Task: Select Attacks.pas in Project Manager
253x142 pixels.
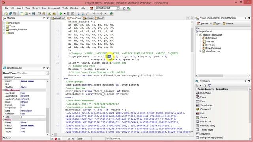Action: tap(211, 38)
